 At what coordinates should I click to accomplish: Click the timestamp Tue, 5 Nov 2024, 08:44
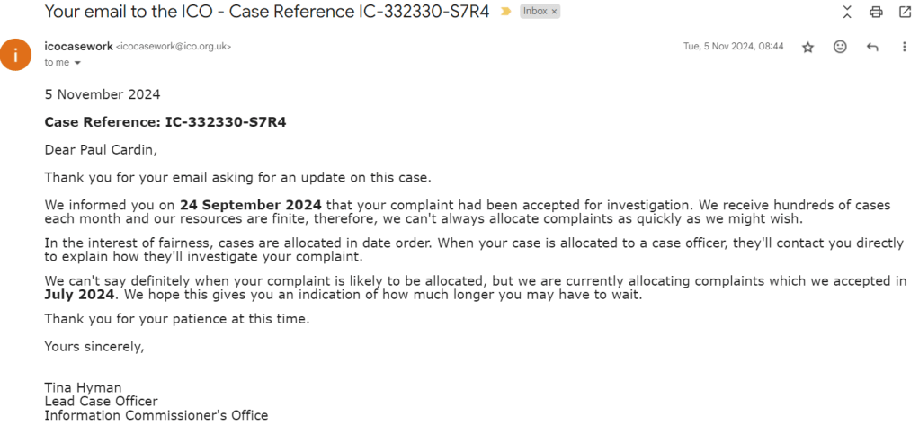733,47
